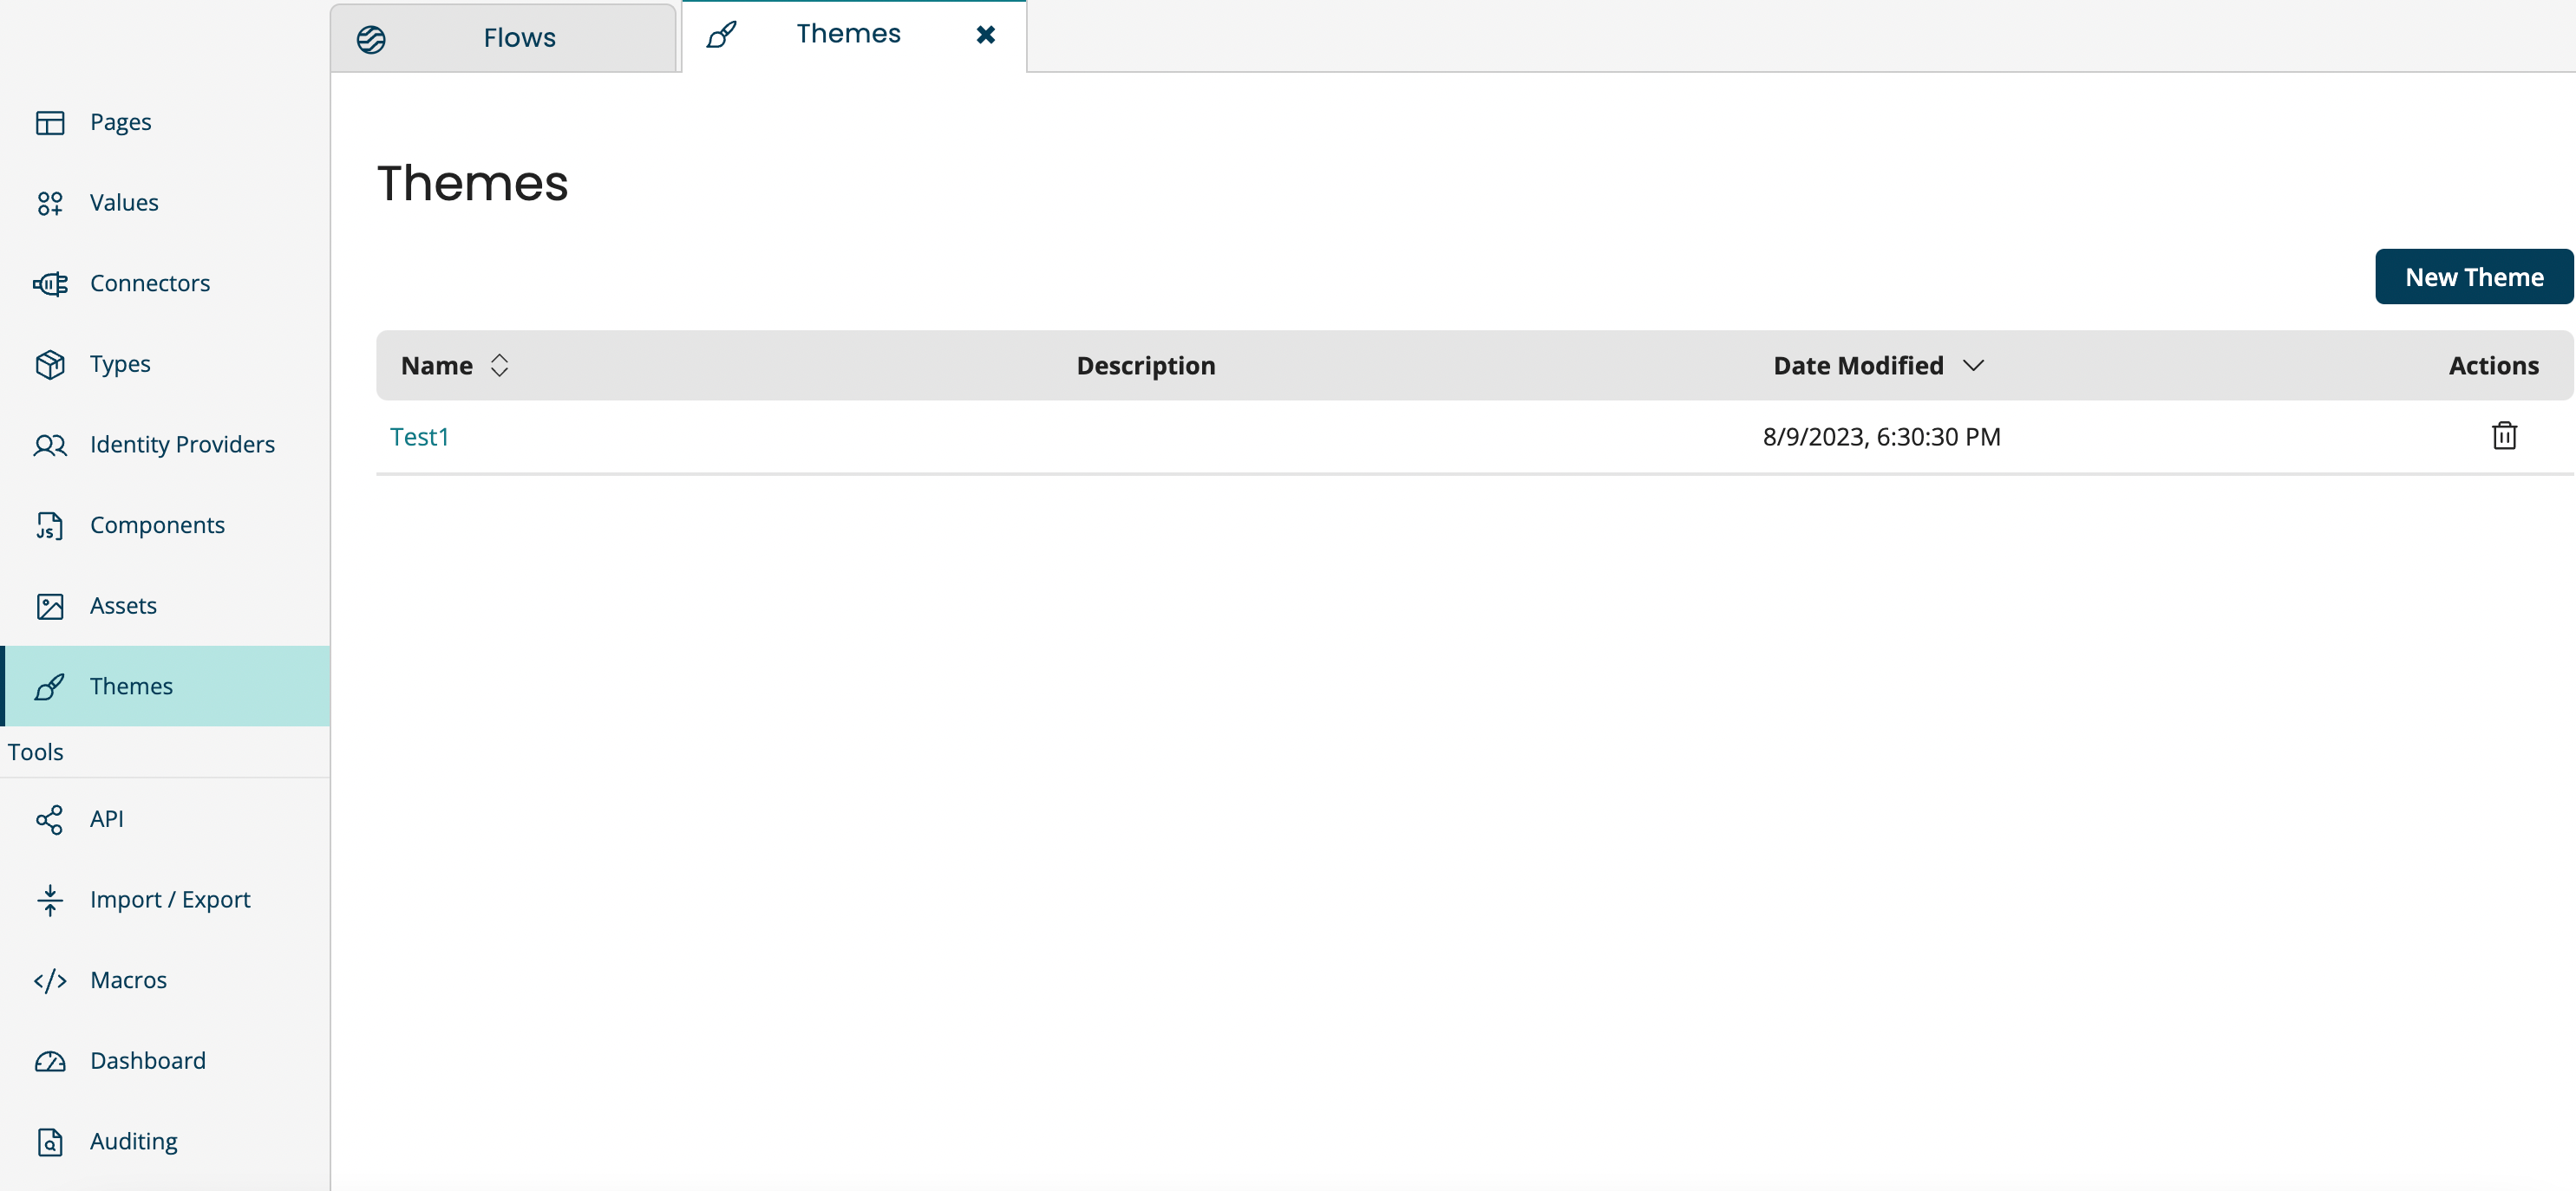Click the trash icon for Test1
Screen dimensions: 2576x1191
click(x=2503, y=437)
